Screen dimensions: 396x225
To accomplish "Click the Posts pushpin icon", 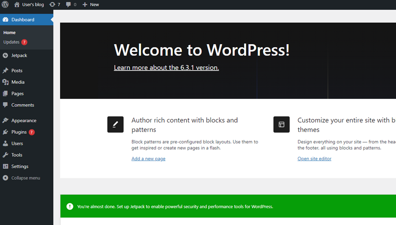I will pyautogui.click(x=5, y=71).
